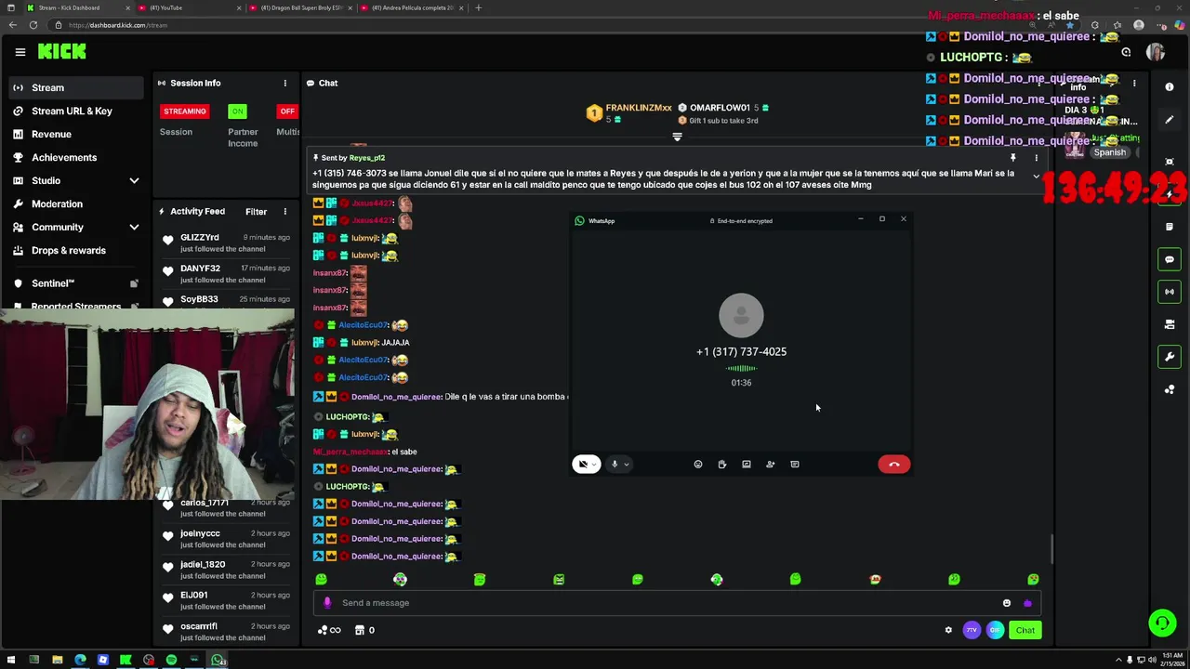
Task: Click the user profile avatar at top right
Action: point(1156,53)
